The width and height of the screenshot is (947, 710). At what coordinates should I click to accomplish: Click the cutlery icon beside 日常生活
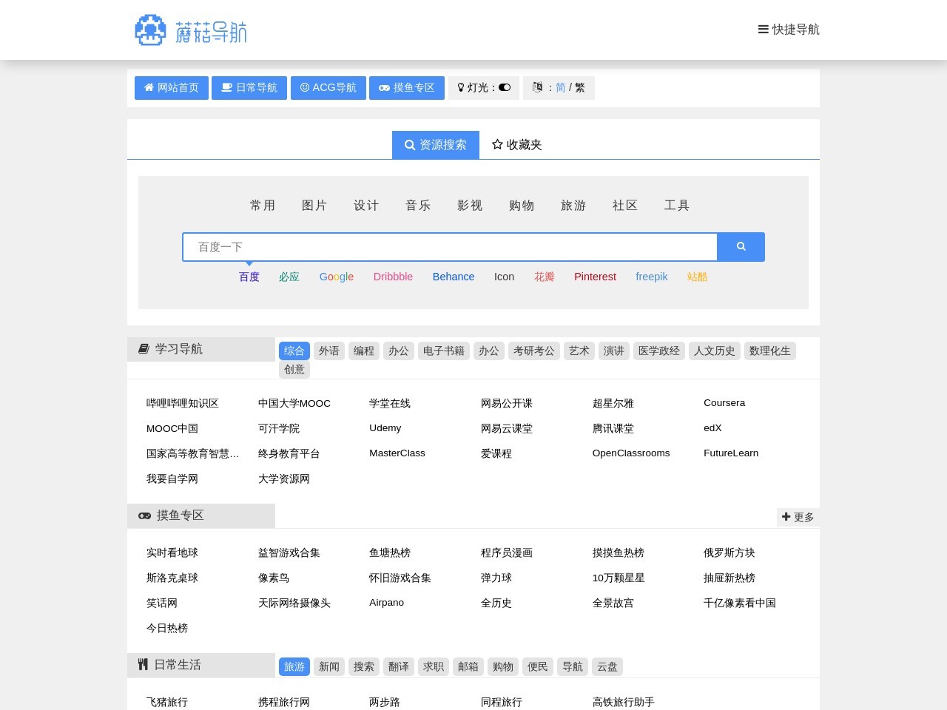[x=143, y=665]
